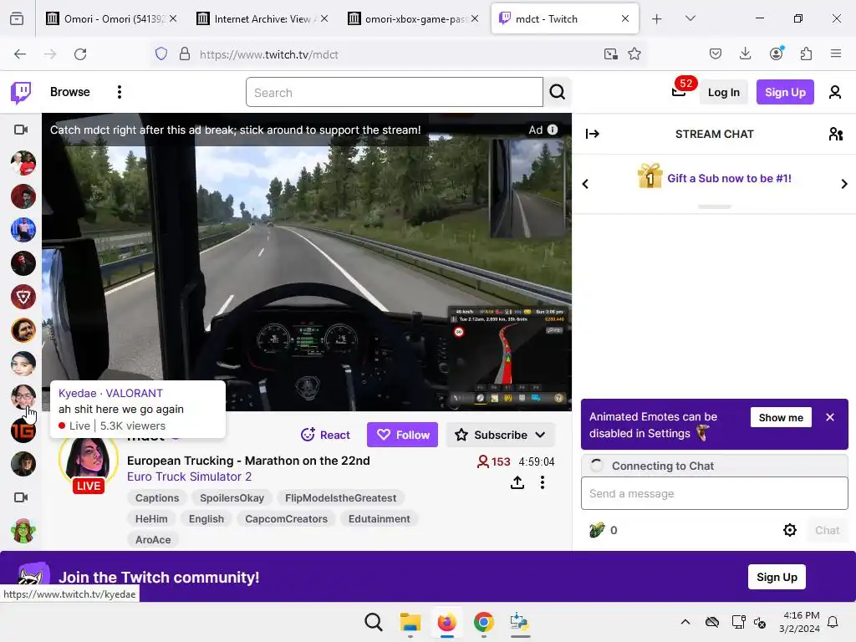Open Euro Truck Simulator 2 category link
Image resolution: width=856 pixels, height=642 pixels.
pos(190,476)
